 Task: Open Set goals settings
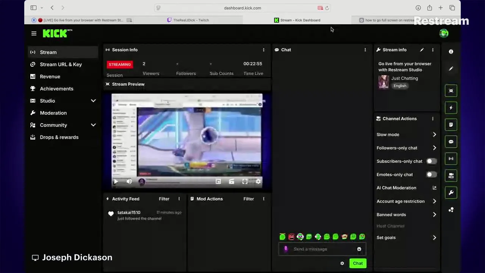[407, 238]
